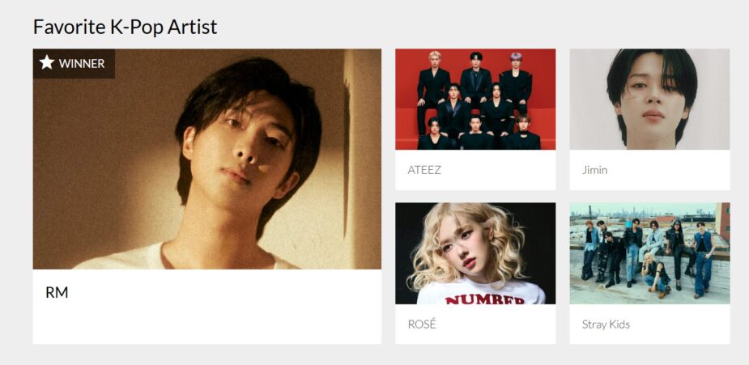Open the ROSÉ portrait photo

475,253
